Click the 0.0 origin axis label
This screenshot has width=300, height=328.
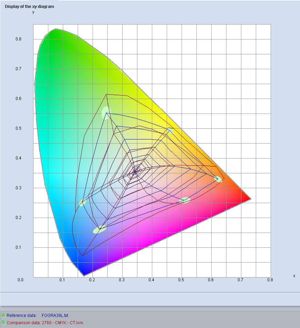click(x=20, y=280)
